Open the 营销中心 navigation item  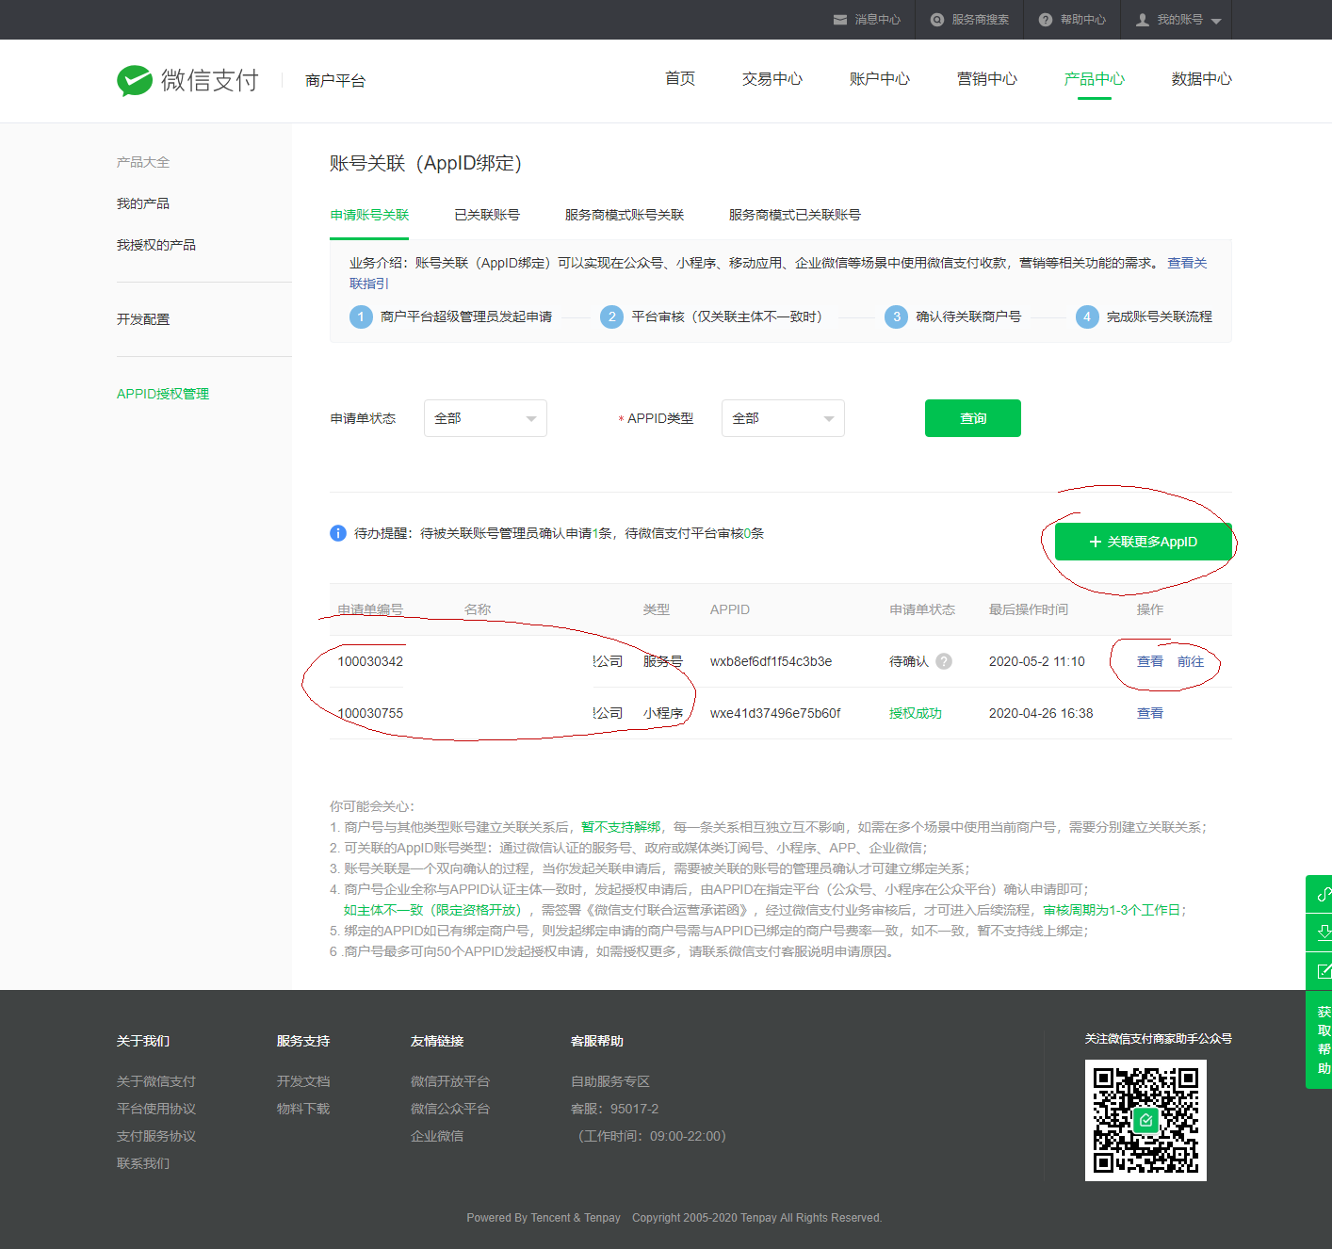[987, 79]
